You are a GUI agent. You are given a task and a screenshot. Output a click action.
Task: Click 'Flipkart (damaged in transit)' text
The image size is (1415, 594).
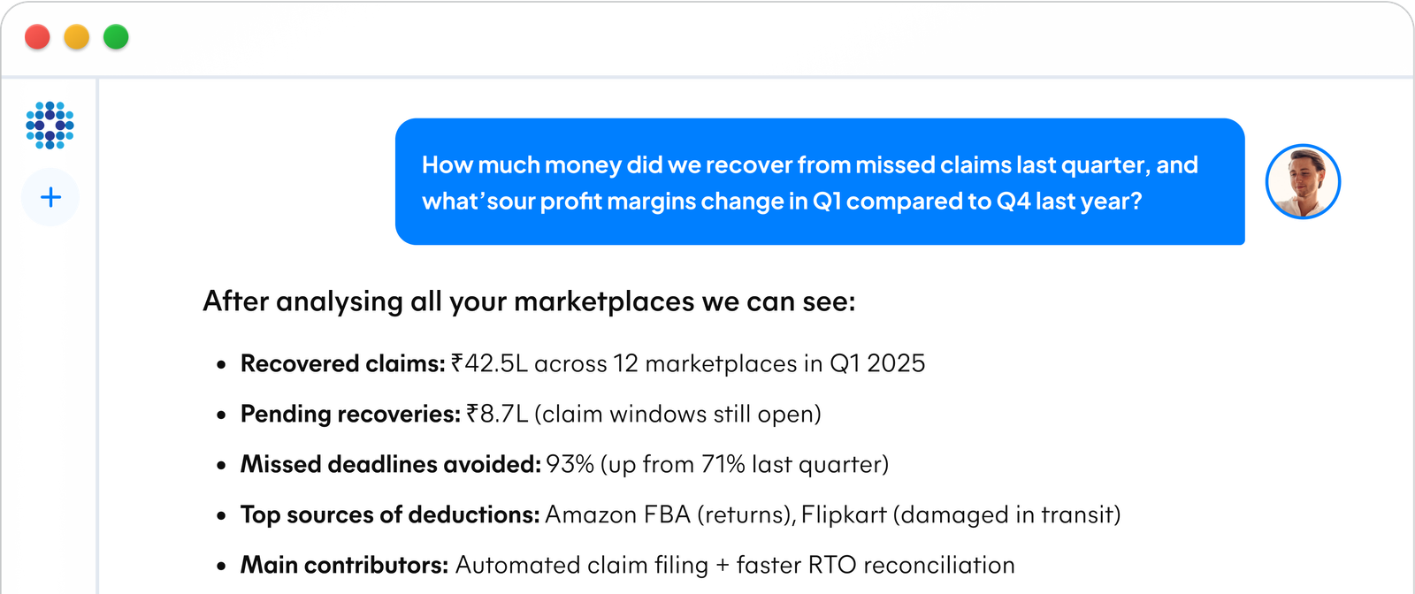(960, 514)
